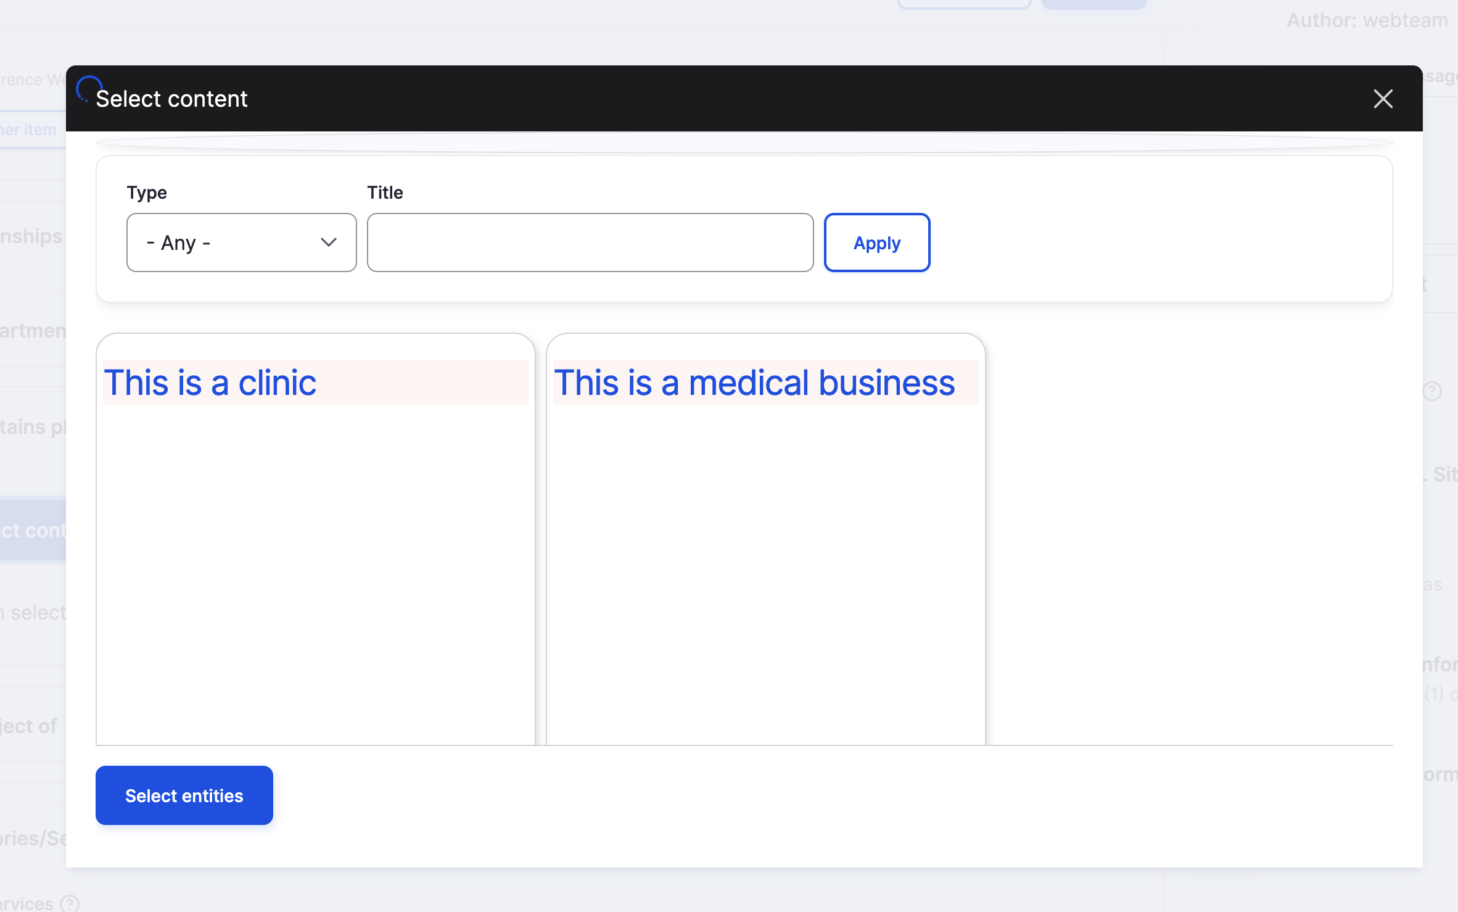Click the help question-mark icon on the right
This screenshot has height=912, width=1458.
pos(1434,391)
